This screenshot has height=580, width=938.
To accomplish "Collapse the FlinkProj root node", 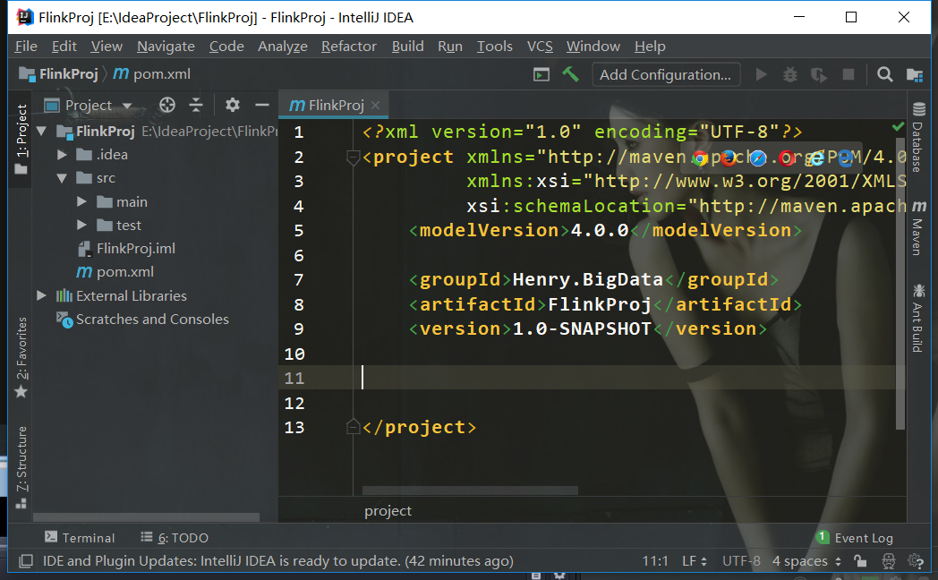I will click(41, 131).
